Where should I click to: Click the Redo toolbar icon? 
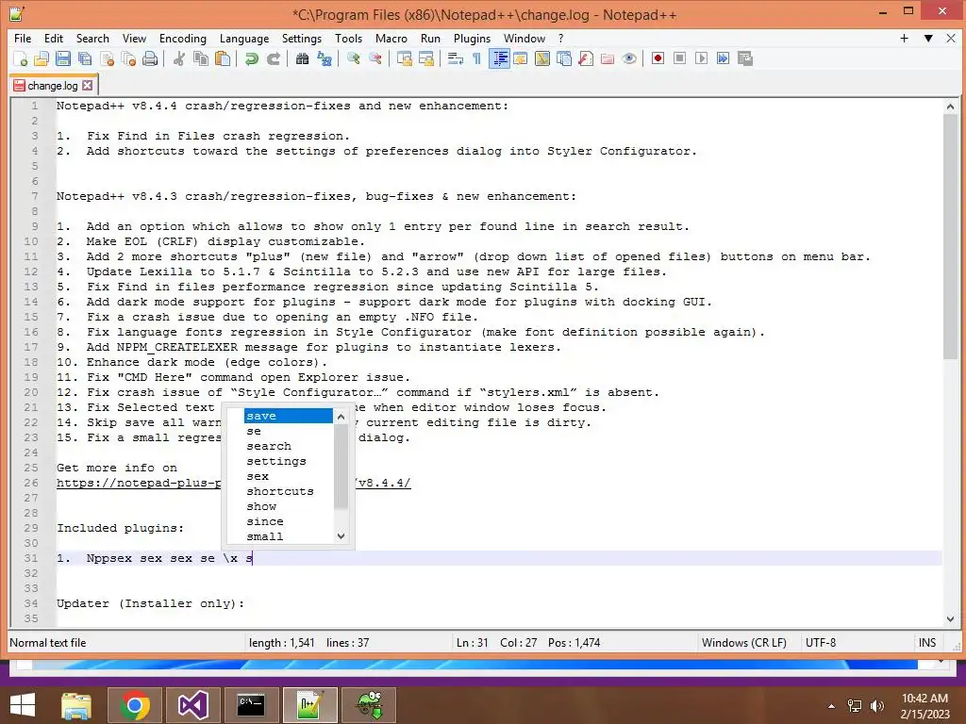274,58
